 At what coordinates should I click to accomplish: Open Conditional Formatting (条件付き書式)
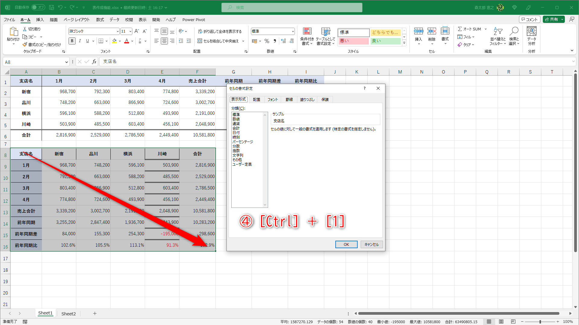pyautogui.click(x=307, y=36)
